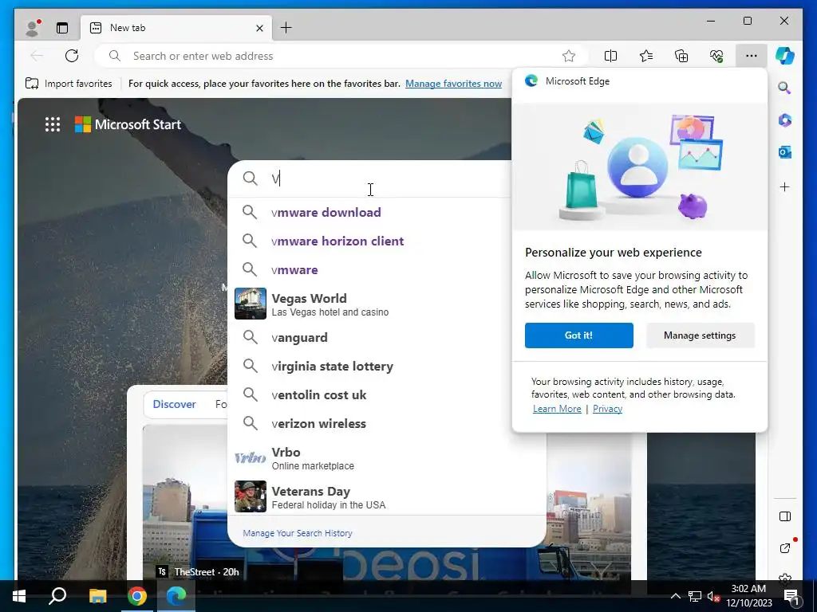The height and width of the screenshot is (612, 817).
Task: Click Manage settings button
Action: pyautogui.click(x=700, y=335)
